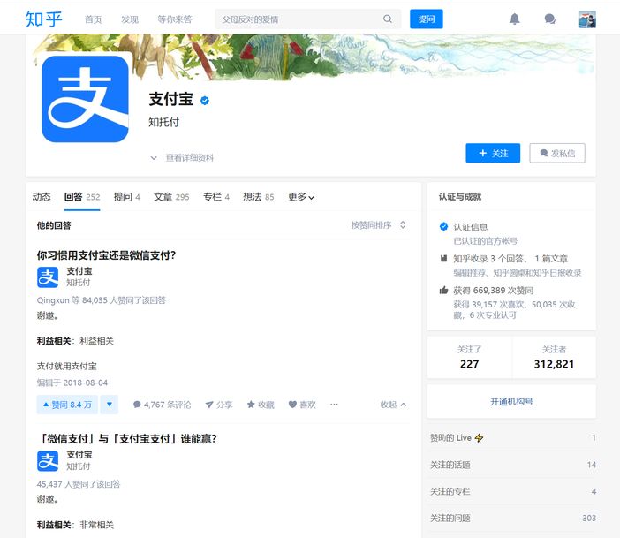
Task: Switch to the 想法 85 tab
Action: [x=259, y=197]
